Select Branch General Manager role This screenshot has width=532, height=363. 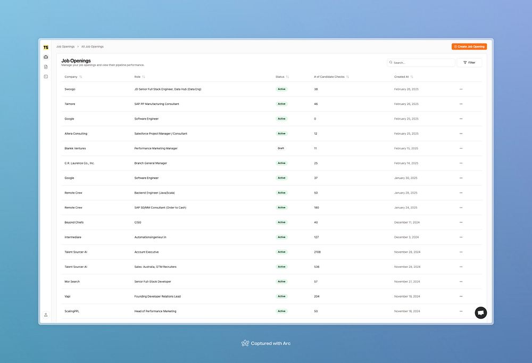point(151,163)
